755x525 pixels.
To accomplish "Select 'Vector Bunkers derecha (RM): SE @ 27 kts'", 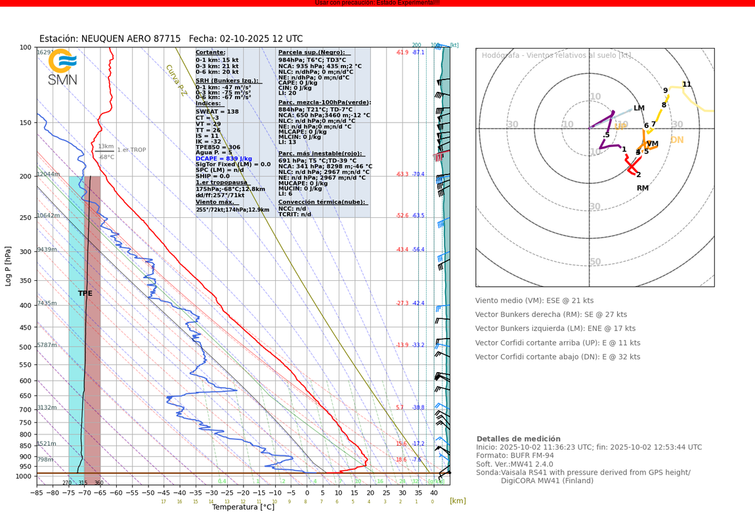I will point(551,315).
